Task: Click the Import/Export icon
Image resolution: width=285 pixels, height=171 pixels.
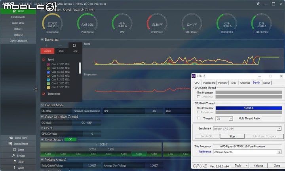Action: click(x=10, y=144)
